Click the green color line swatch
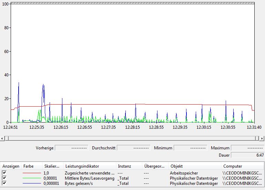This screenshot has height=190, width=265. click(x=32, y=178)
